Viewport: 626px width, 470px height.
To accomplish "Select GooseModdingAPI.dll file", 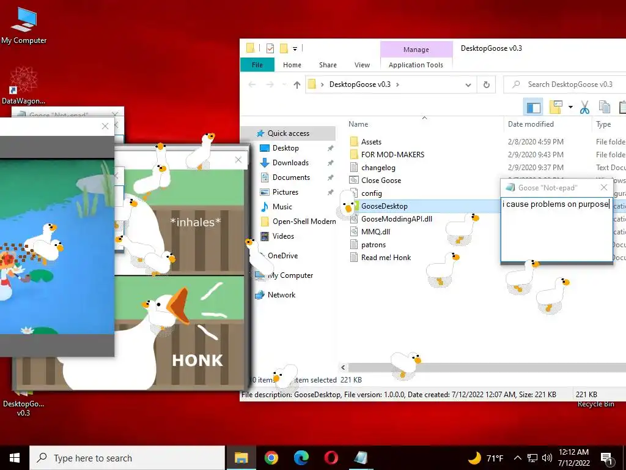I will pos(396,219).
